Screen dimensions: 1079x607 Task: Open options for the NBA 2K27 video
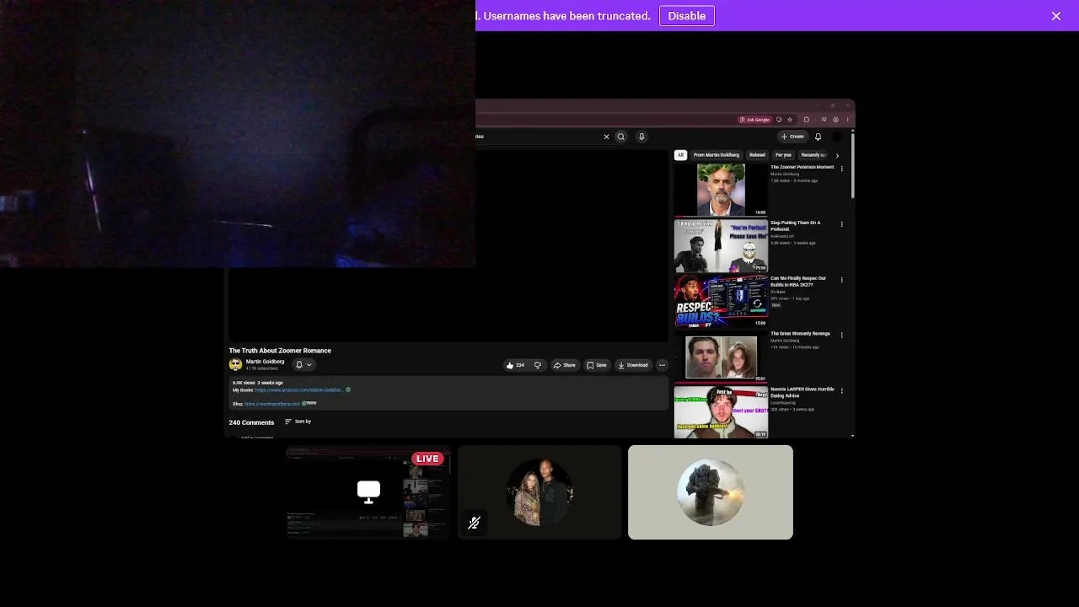pyautogui.click(x=841, y=280)
